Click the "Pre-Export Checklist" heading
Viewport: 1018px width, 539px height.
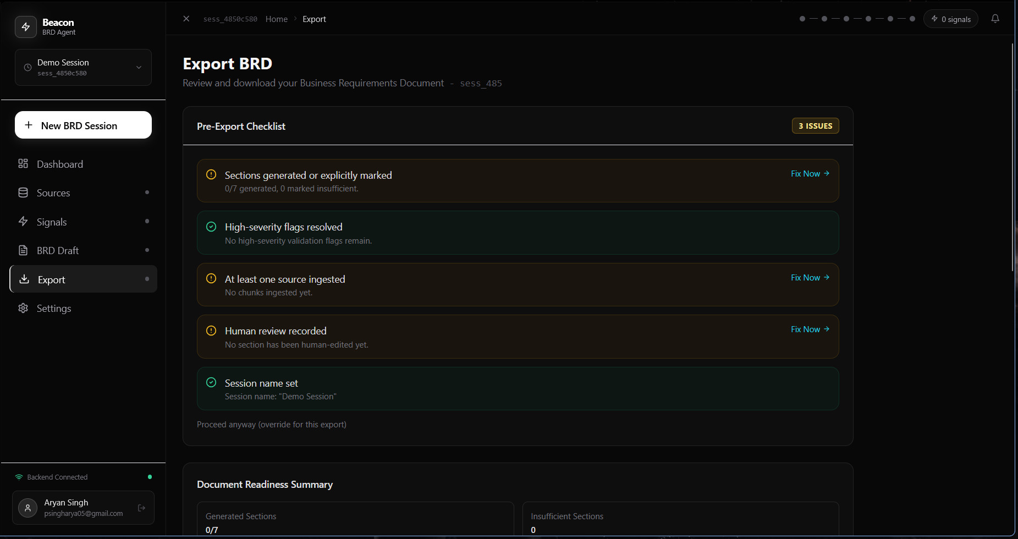241,126
